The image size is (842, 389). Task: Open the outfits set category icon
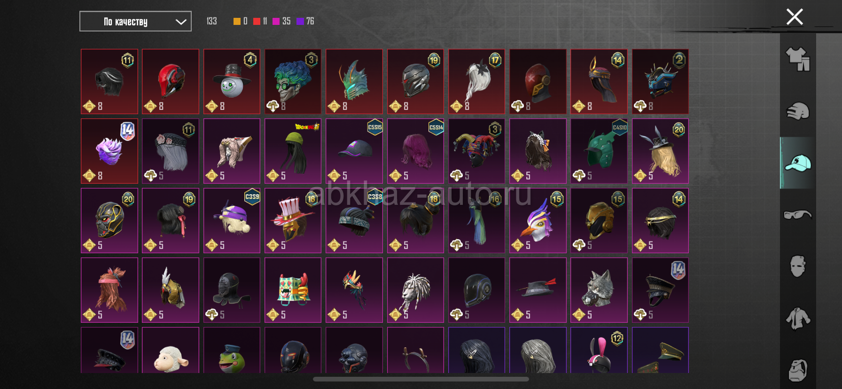coord(798,59)
